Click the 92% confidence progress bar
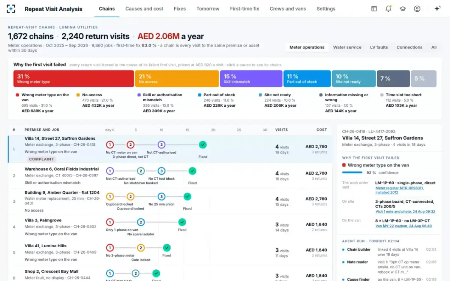This screenshot has height=281, width=450. (x=352, y=173)
